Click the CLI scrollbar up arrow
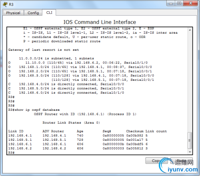 tap(190, 30)
